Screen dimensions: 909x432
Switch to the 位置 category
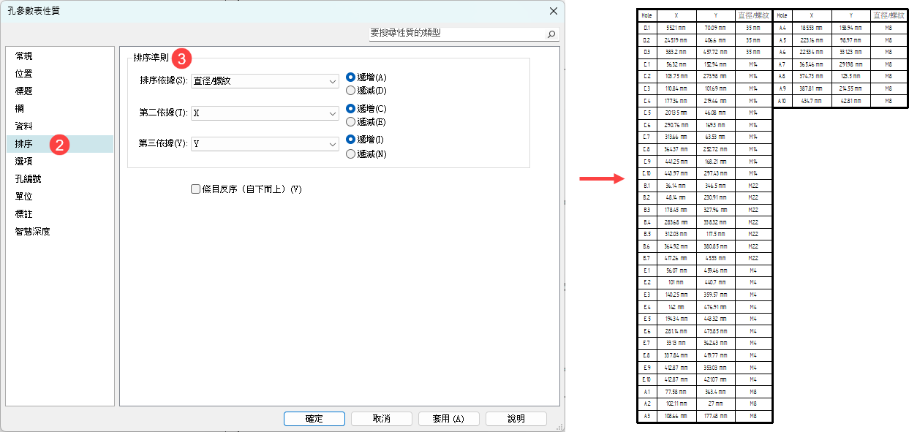tap(24, 74)
